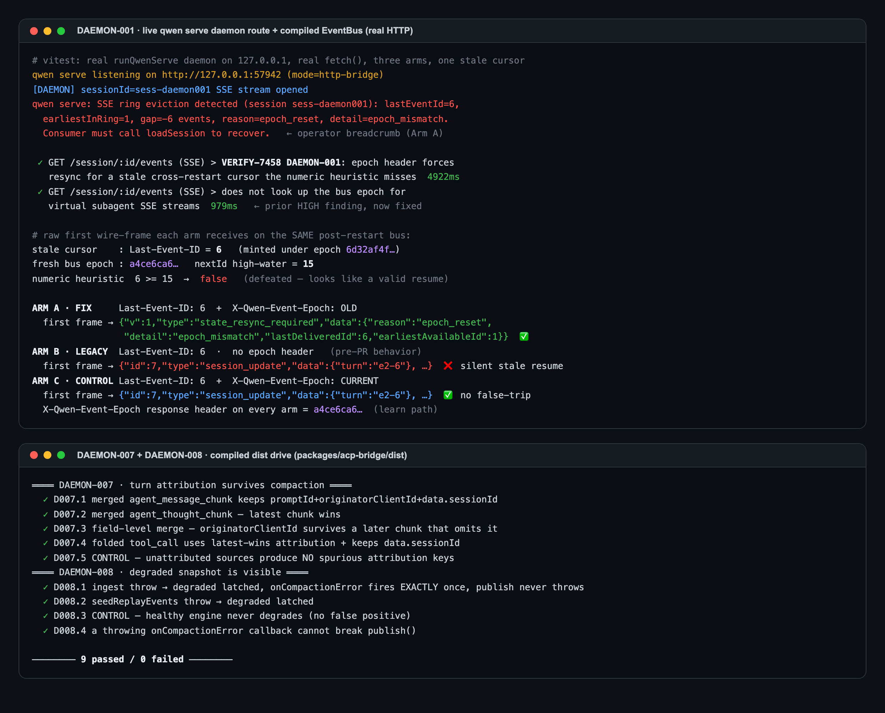Image resolution: width=885 pixels, height=713 pixels.
Task: Click the '[DAEMON] sessionId=sess-daemon001 SSE stream opened' line
Action: (170, 90)
